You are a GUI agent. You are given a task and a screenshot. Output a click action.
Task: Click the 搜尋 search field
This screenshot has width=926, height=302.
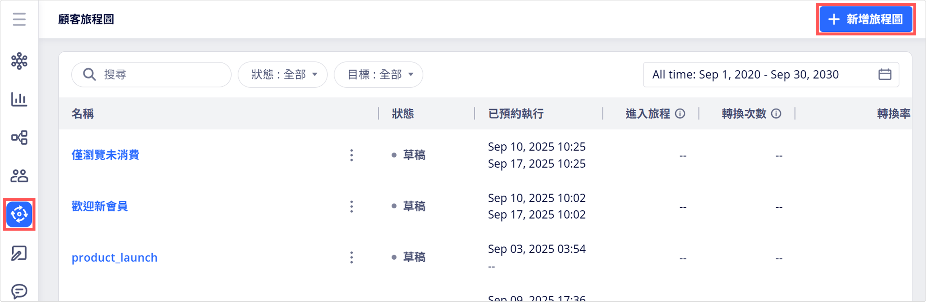[151, 75]
